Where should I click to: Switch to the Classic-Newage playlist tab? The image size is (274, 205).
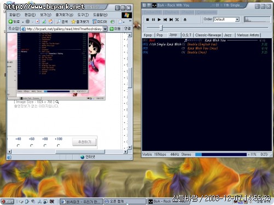click(208, 35)
